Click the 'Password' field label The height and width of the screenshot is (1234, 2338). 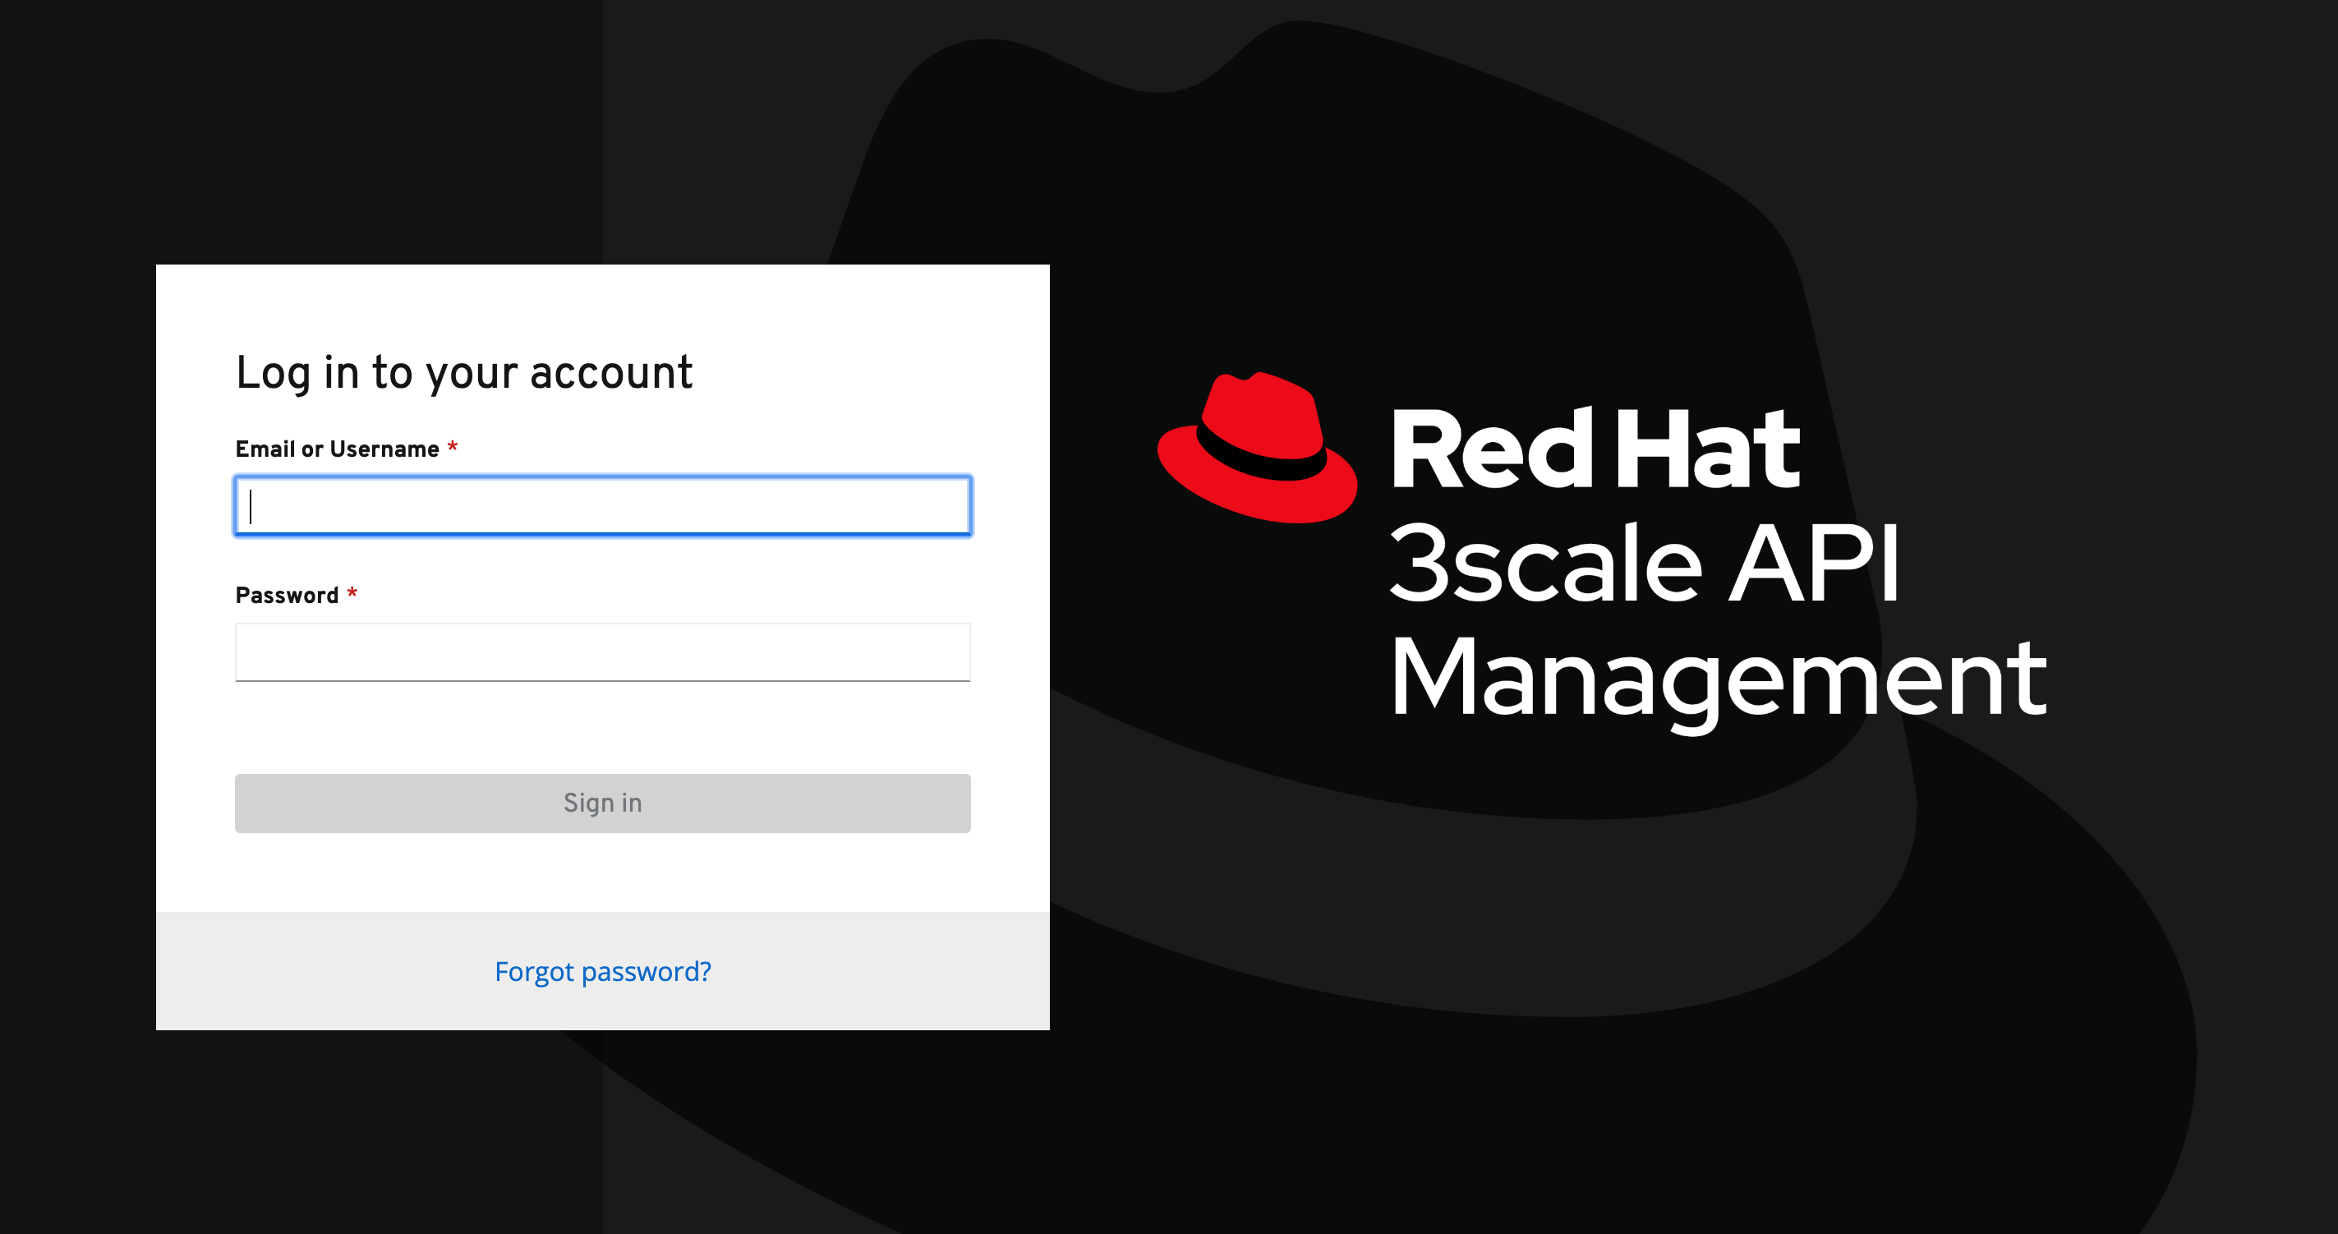[287, 595]
